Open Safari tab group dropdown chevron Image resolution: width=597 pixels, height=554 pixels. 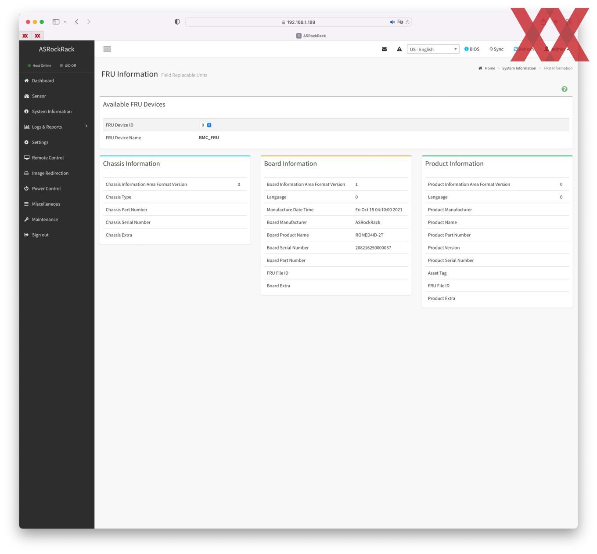pyautogui.click(x=65, y=22)
